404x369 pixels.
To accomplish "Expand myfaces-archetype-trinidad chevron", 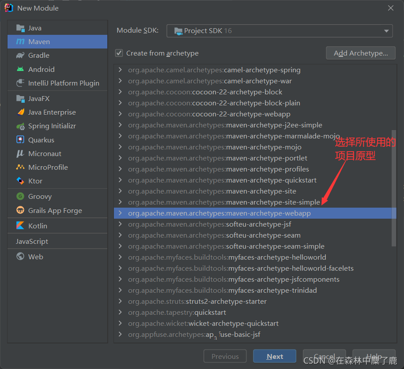I will point(120,290).
